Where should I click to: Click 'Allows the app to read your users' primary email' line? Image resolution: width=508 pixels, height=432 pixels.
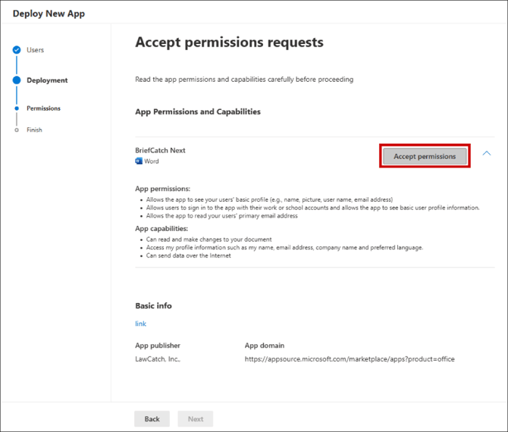(221, 216)
